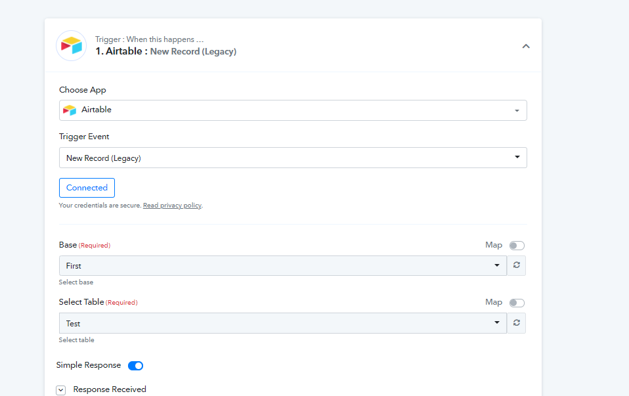The width and height of the screenshot is (629, 396).
Task: Toggle the Map switch for Select Table
Action: tap(517, 303)
